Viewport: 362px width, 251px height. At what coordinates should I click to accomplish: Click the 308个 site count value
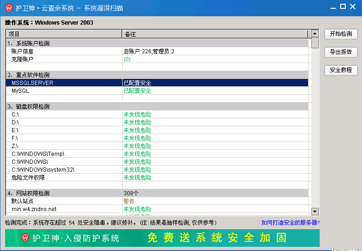tap(131, 193)
